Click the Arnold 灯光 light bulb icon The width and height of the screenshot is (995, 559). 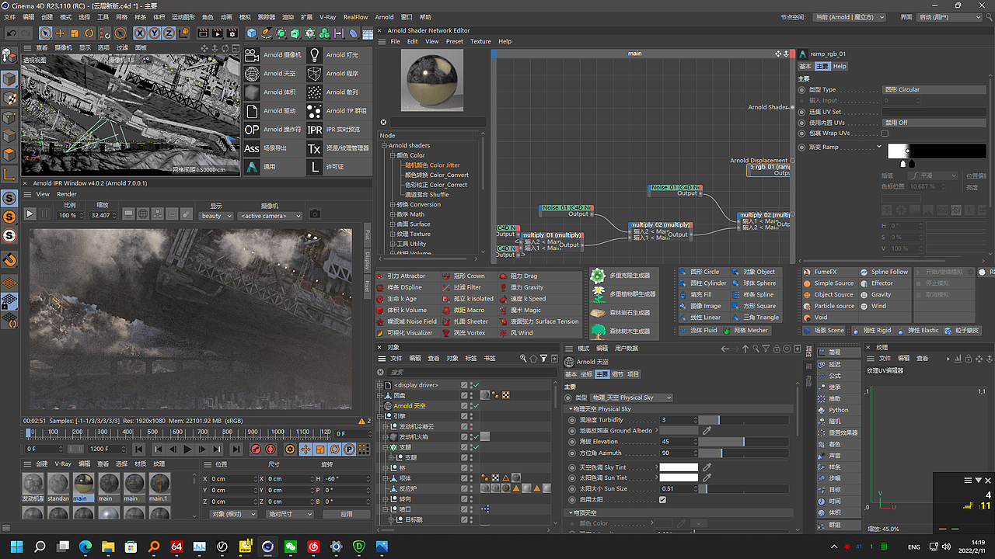pyautogui.click(x=314, y=55)
